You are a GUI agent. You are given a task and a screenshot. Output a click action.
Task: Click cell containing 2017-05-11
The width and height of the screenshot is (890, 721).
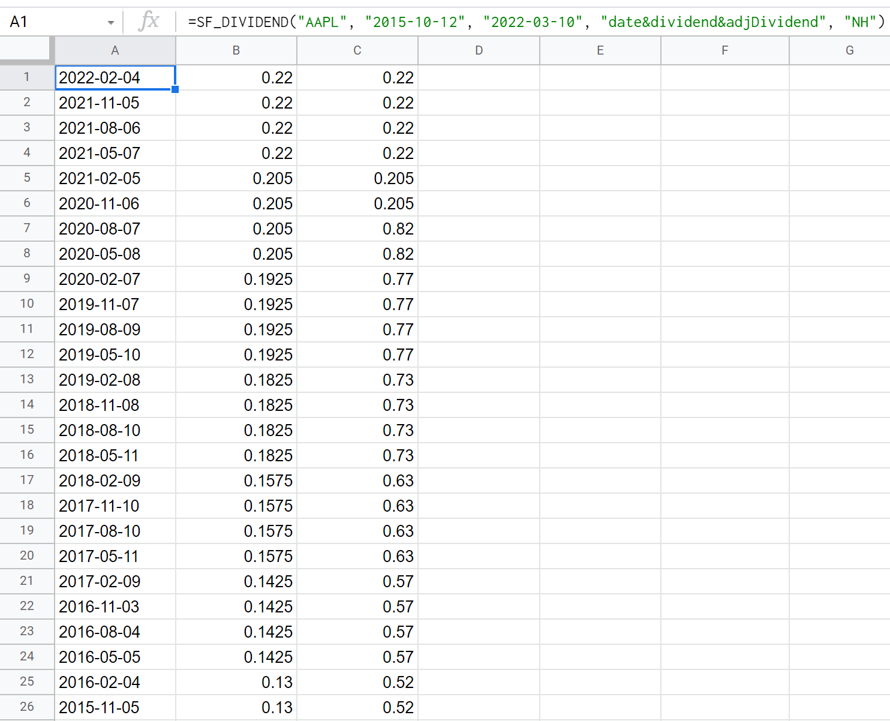click(x=115, y=556)
